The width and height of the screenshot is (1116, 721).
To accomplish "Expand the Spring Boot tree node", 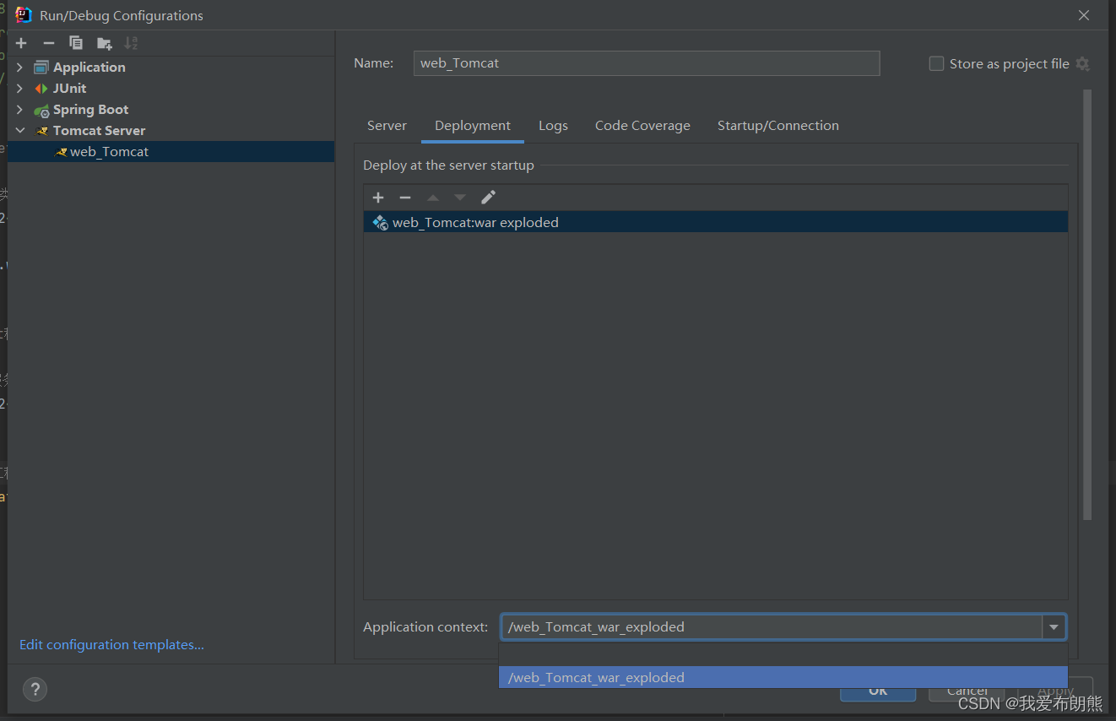I will [19, 109].
